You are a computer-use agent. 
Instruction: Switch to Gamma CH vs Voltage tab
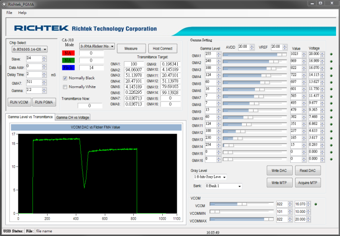(x=72, y=118)
